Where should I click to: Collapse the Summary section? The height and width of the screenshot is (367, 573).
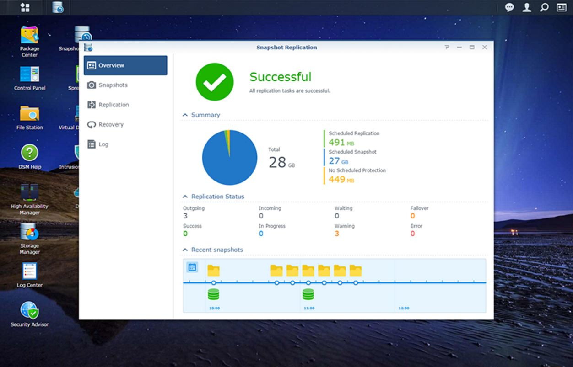[185, 115]
